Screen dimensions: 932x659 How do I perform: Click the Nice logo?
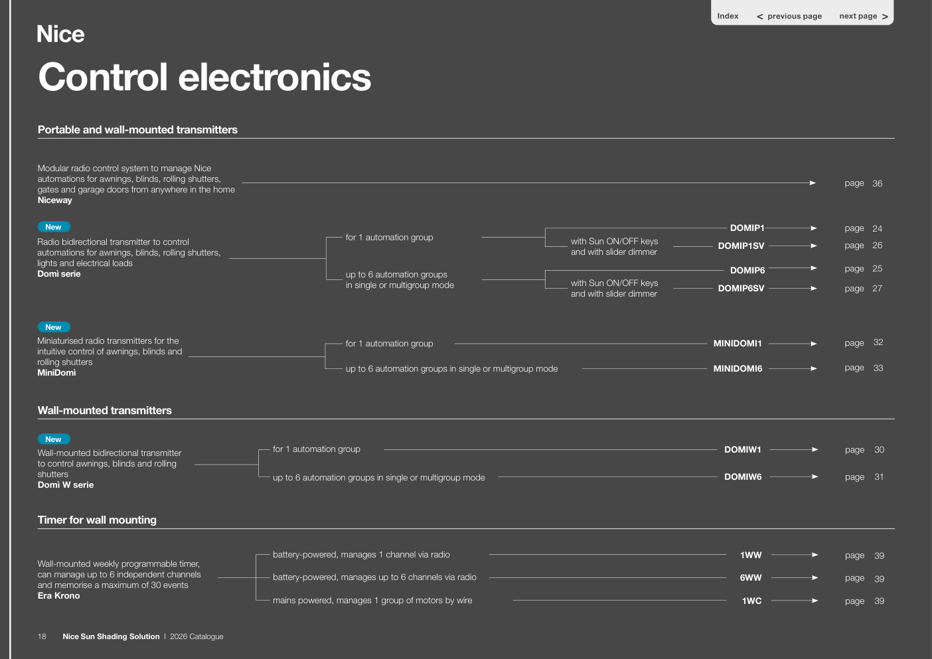[x=60, y=34]
